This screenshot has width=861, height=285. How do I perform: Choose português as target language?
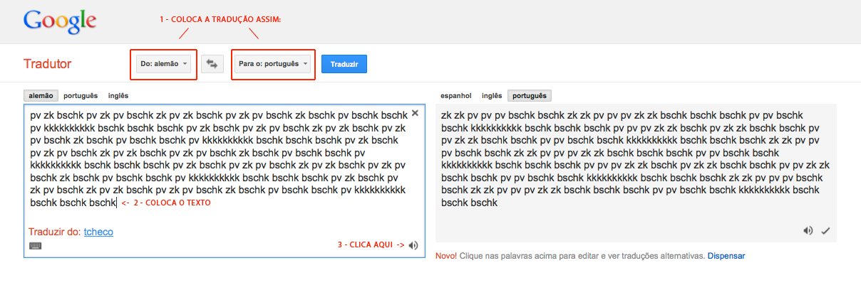(529, 96)
